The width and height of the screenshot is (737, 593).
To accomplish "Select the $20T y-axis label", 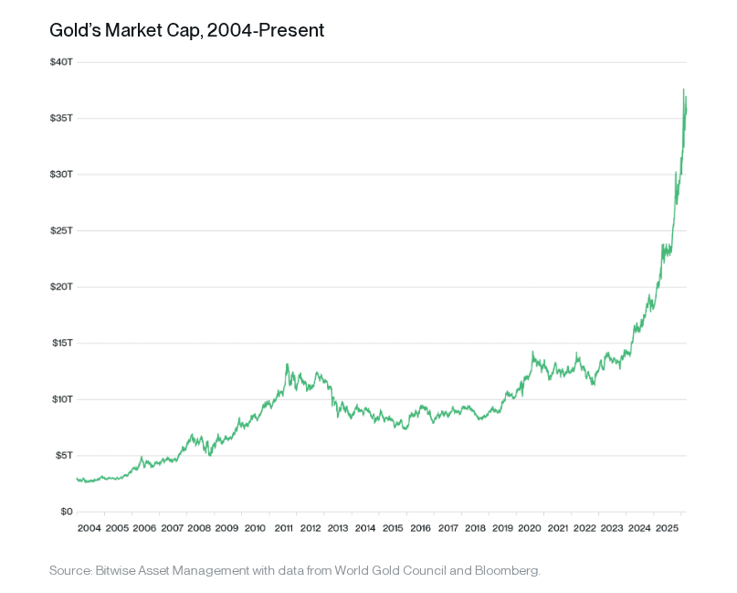I will (x=60, y=287).
